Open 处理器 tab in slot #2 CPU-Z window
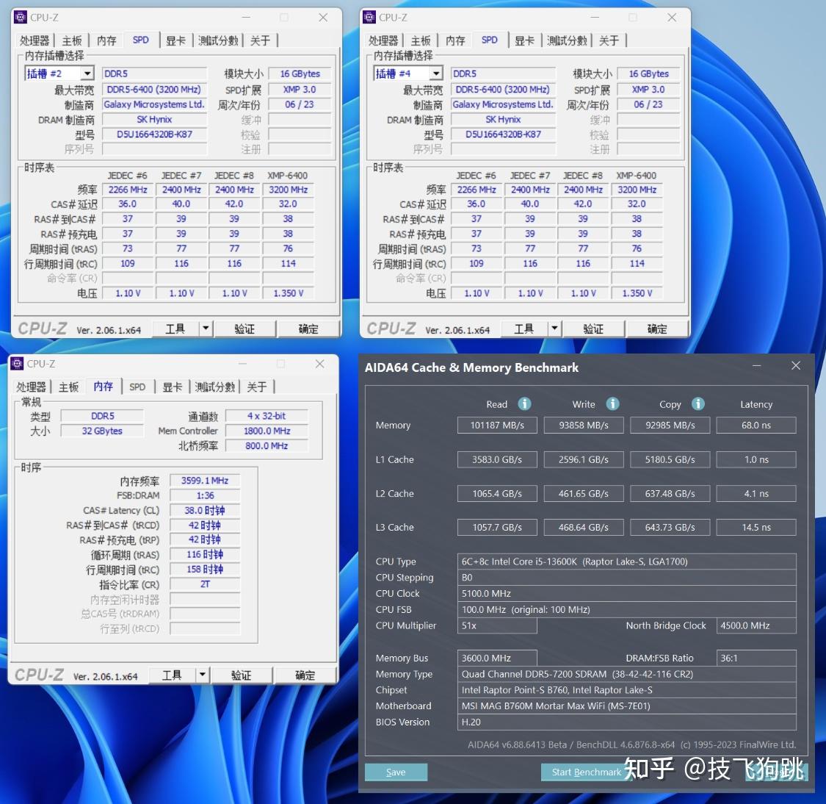 [34, 40]
